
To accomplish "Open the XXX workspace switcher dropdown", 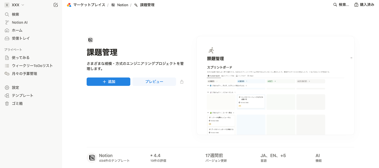I will pyautogui.click(x=15, y=5).
